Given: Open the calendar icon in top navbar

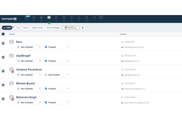Looking at the screenshot, I should click(64, 18).
